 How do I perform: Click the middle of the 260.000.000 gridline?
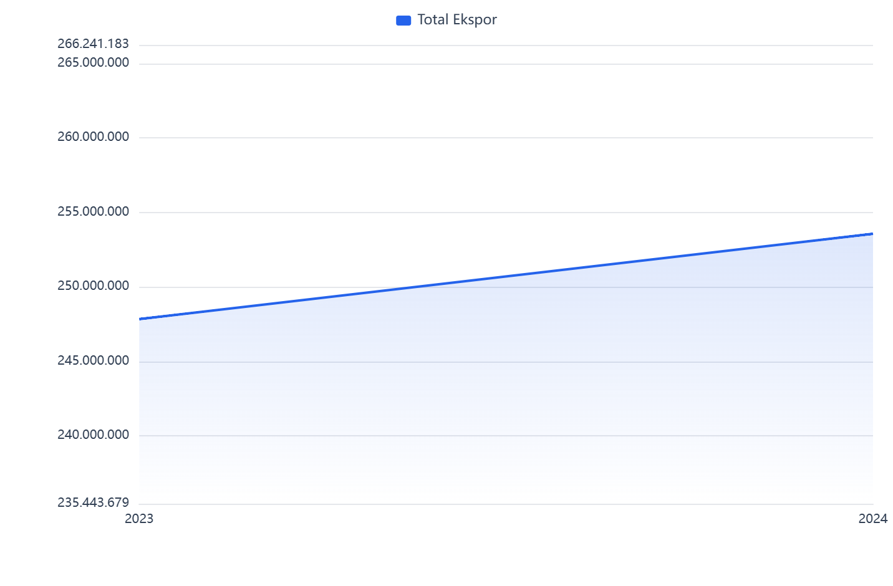click(x=506, y=138)
